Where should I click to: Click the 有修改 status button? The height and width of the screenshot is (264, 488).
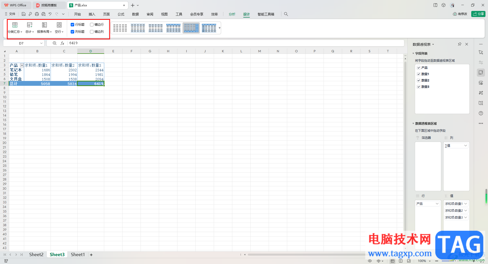[460, 14]
